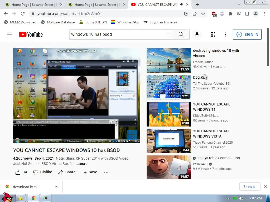Reload the YouTube page
Screen dimensions: 270x202
click(23, 14)
